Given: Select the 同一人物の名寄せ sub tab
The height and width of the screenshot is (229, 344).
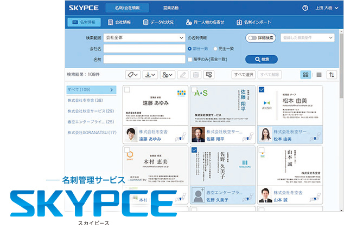Looking at the screenshot, I should [x=205, y=22].
